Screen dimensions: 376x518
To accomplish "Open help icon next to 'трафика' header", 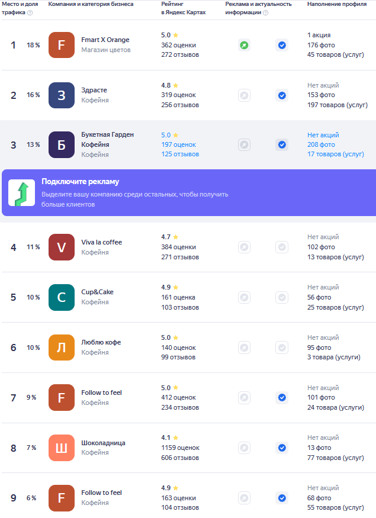I will point(30,13).
